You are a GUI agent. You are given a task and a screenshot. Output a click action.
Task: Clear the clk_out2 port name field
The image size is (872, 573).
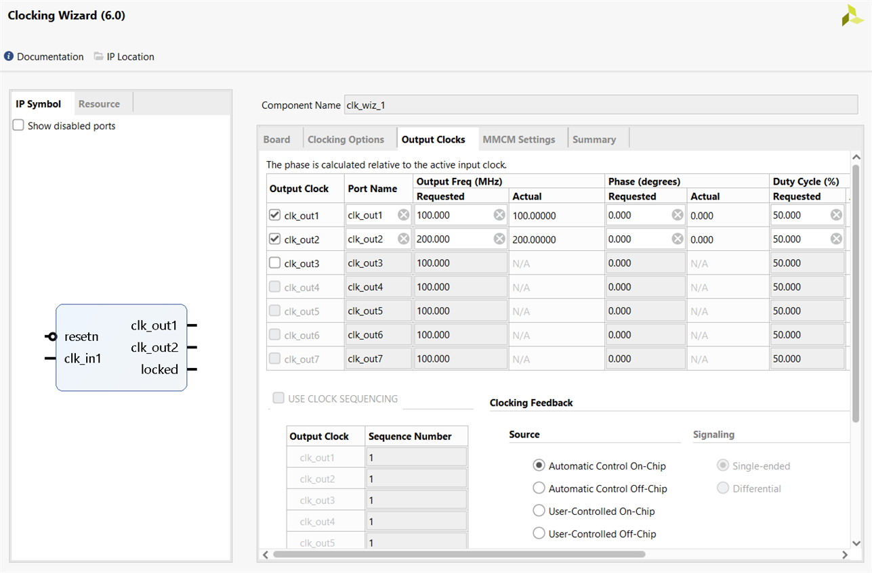(x=404, y=239)
